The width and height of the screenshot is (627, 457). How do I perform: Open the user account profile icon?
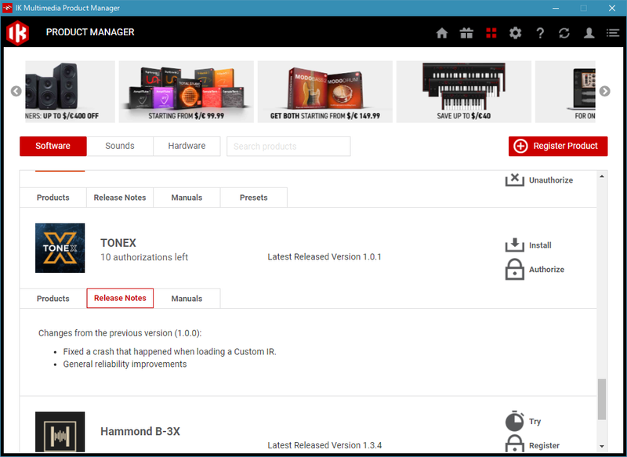tap(589, 33)
